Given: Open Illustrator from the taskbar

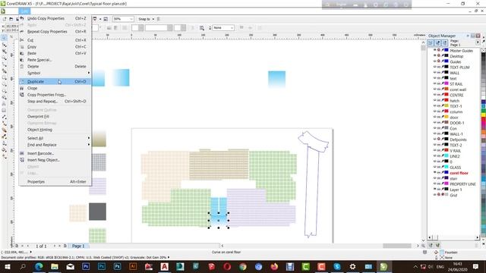Looking at the screenshot, I should [x=133, y=266].
